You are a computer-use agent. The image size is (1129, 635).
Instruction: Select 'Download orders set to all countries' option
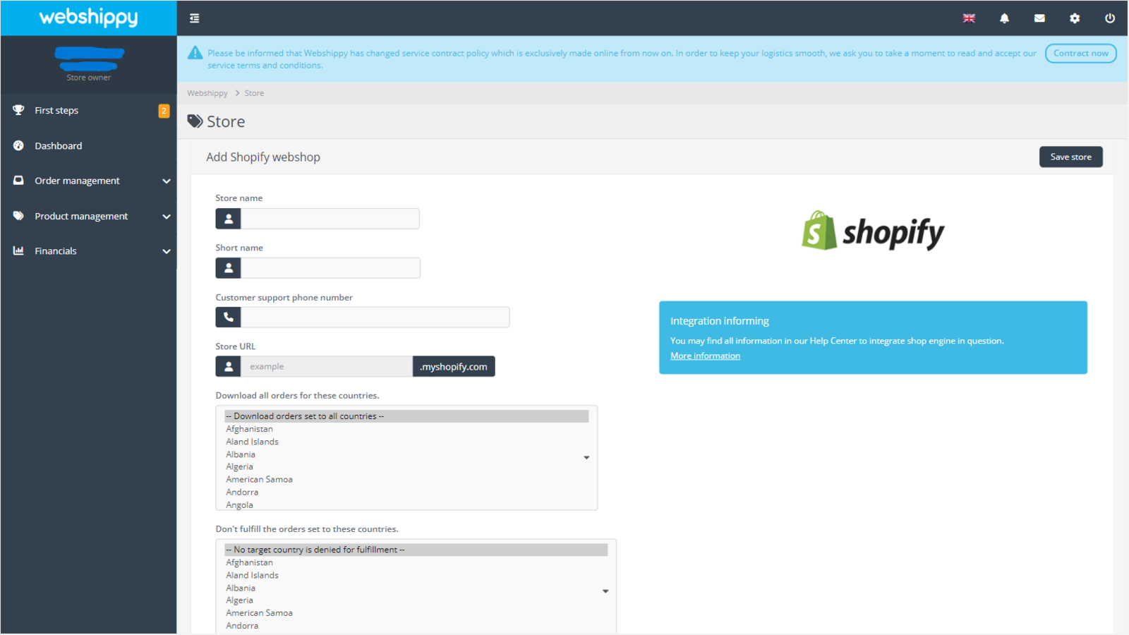click(x=406, y=416)
